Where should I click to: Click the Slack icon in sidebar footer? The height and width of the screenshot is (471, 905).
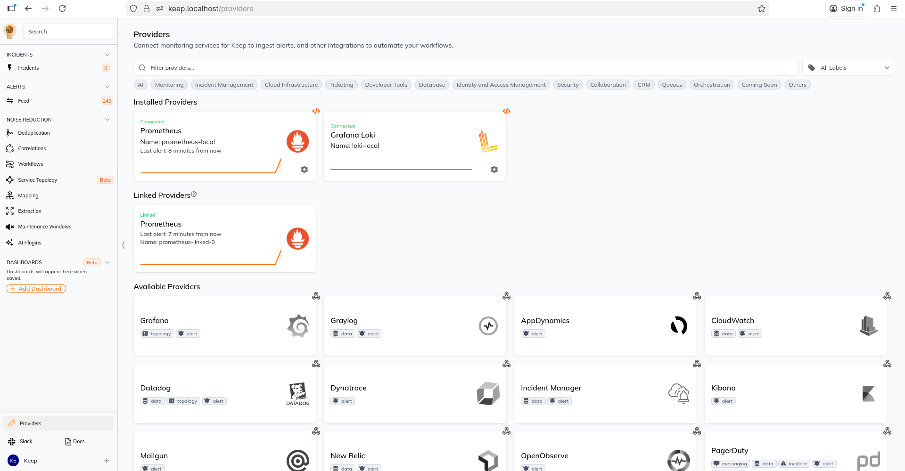(12, 441)
